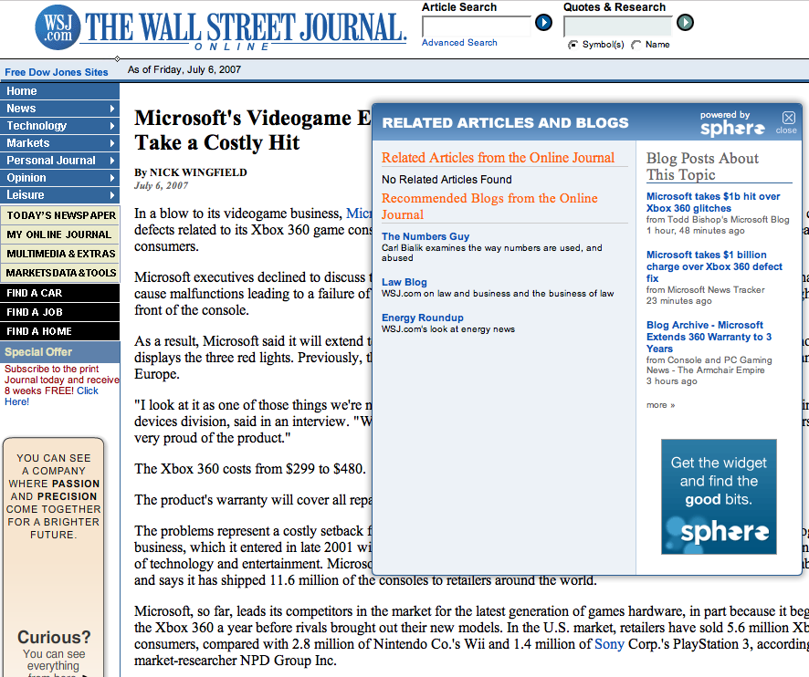The image size is (809, 677).
Task: Click the 'As of Friday, July 6, 2007' date
Action: (x=184, y=69)
